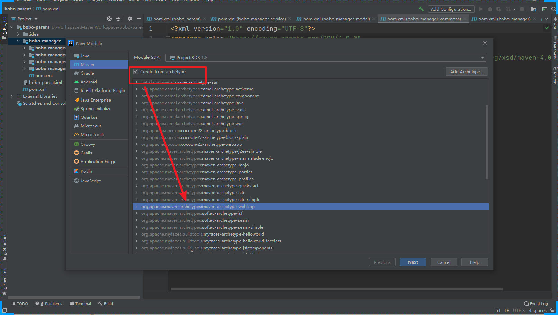The image size is (558, 315).
Task: Click the Build hammer icon in toolbar
Action: (x=421, y=9)
